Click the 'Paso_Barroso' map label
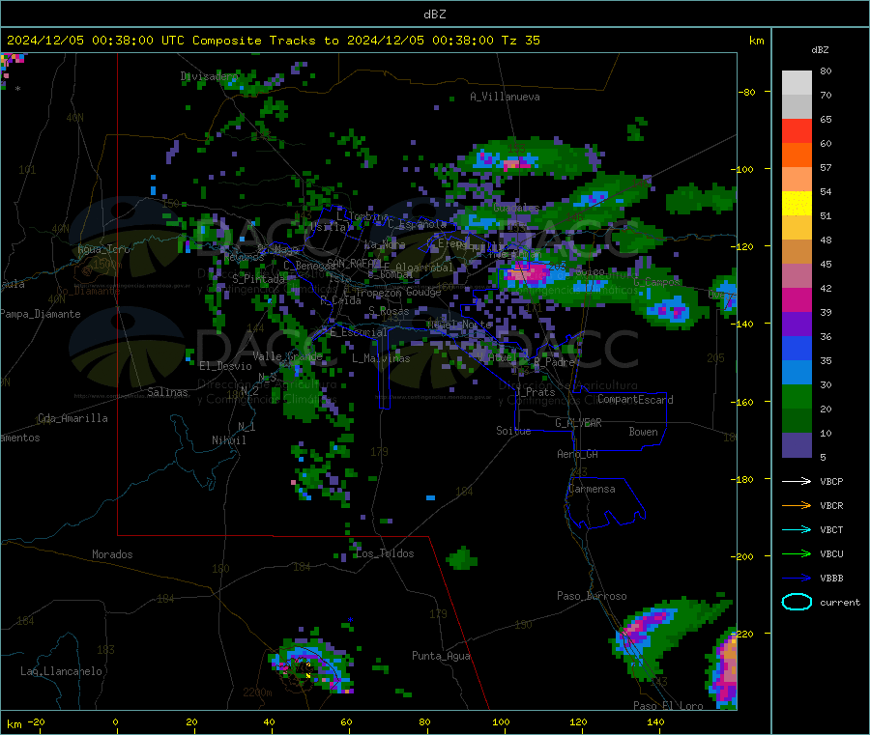870x735 pixels. pyautogui.click(x=592, y=596)
